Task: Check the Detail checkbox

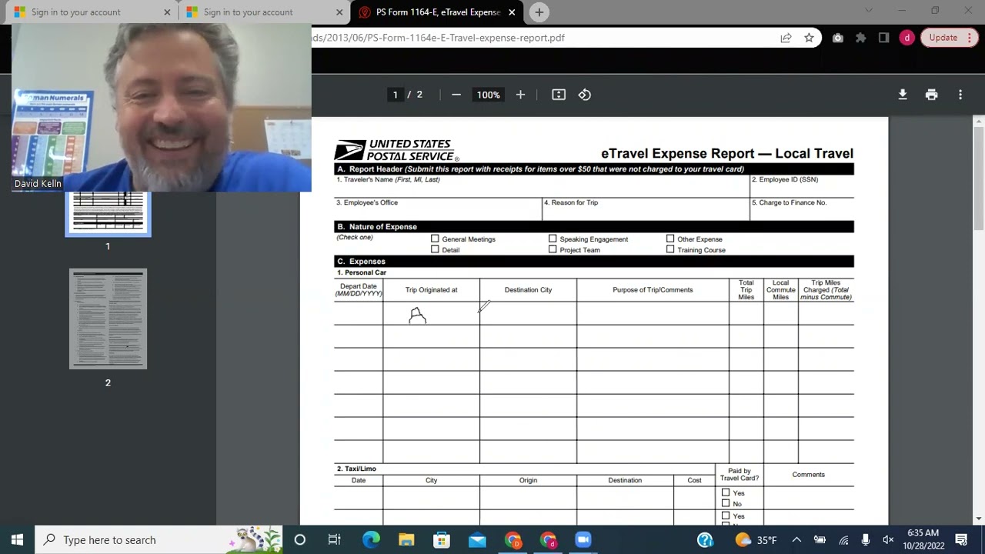Action: (x=436, y=249)
